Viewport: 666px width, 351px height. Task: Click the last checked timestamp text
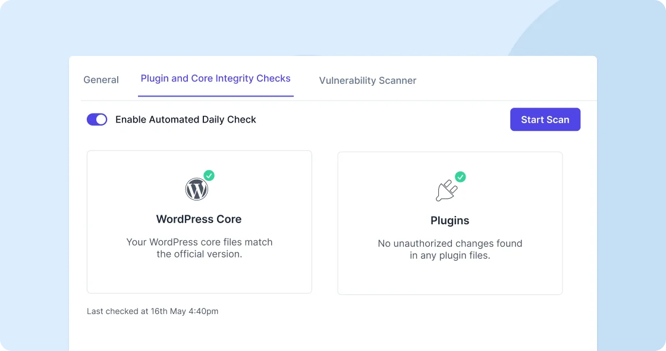pyautogui.click(x=153, y=311)
